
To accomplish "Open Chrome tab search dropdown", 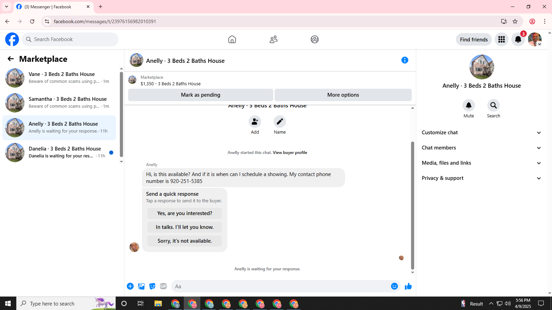I will click(7, 7).
